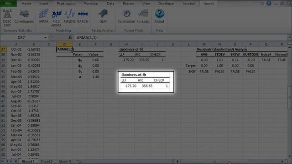Click the horizontal scrollbar right arrow
Screen dimensions: 292x164
282,162
